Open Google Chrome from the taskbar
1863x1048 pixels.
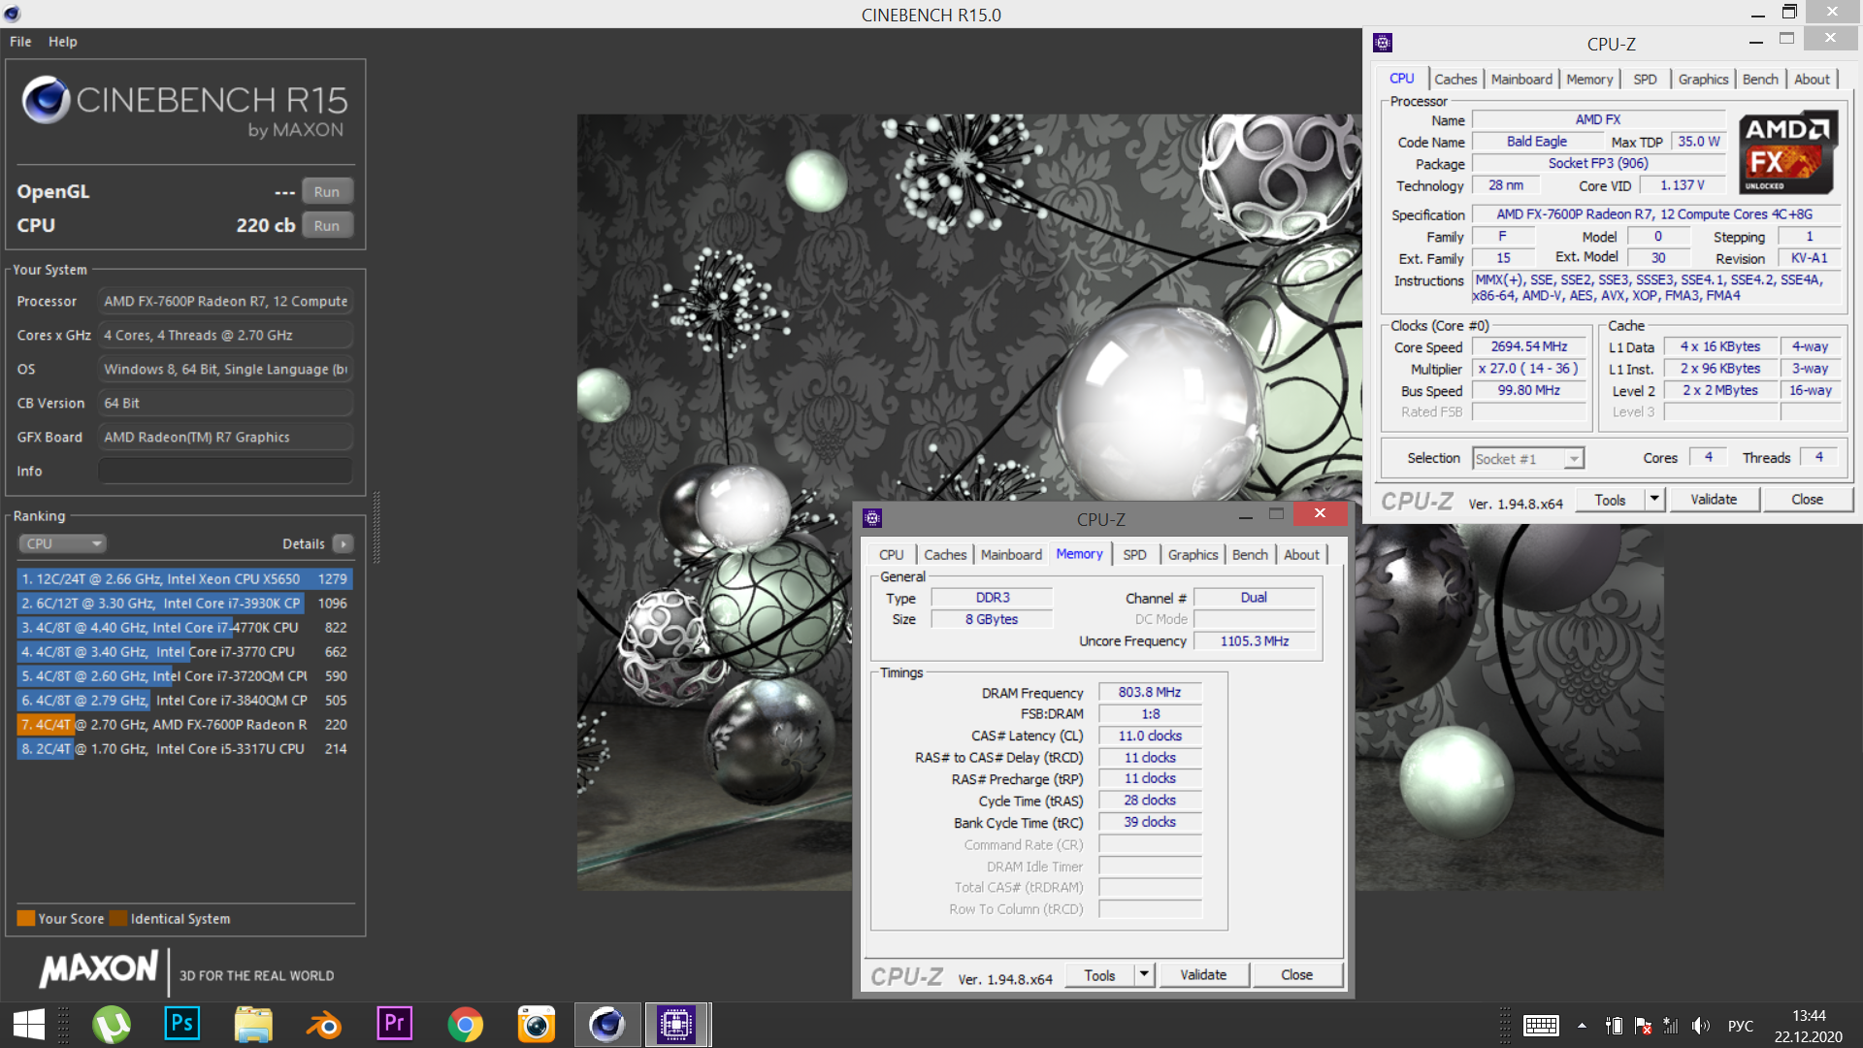pos(466,1025)
